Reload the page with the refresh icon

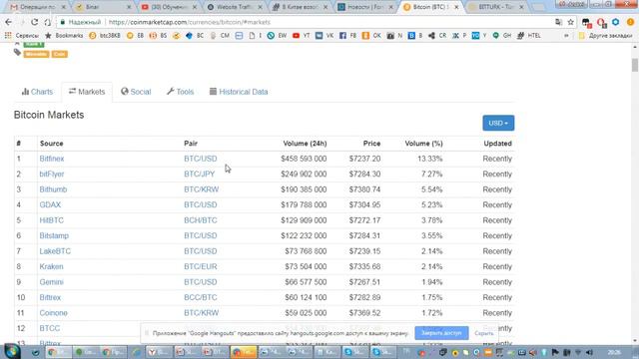(35, 22)
